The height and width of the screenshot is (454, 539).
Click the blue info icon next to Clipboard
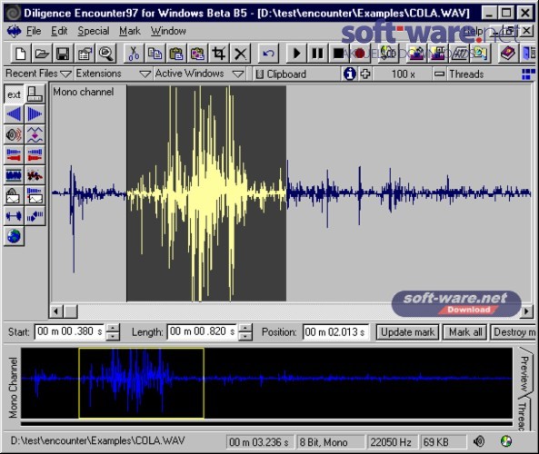tap(350, 74)
